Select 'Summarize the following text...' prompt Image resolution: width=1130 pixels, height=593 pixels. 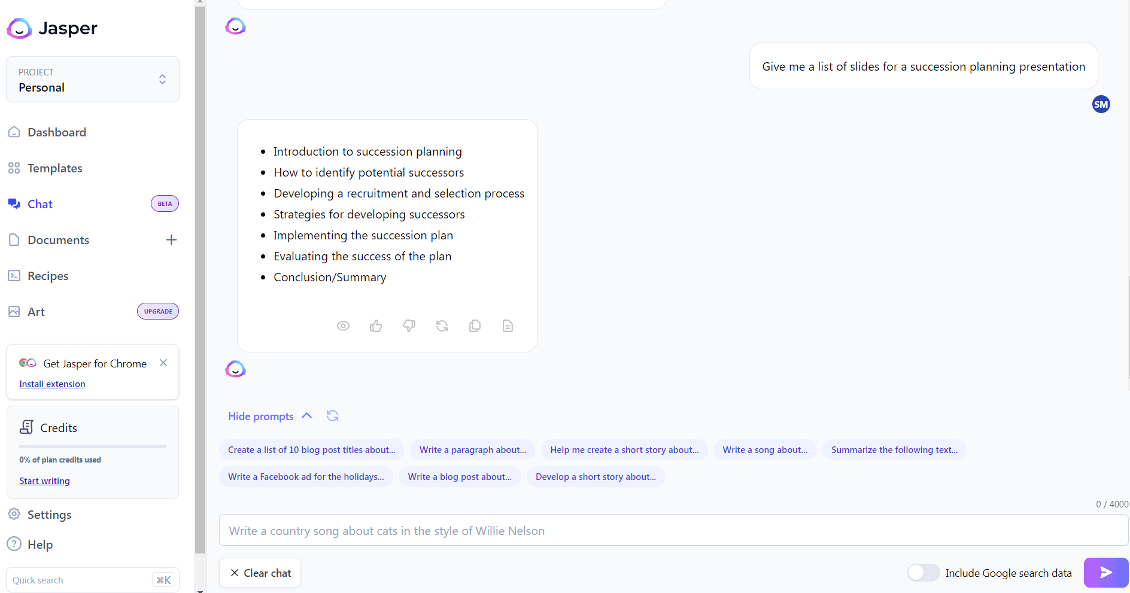pyautogui.click(x=894, y=450)
